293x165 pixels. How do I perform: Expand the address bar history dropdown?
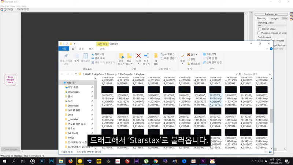[237, 74]
